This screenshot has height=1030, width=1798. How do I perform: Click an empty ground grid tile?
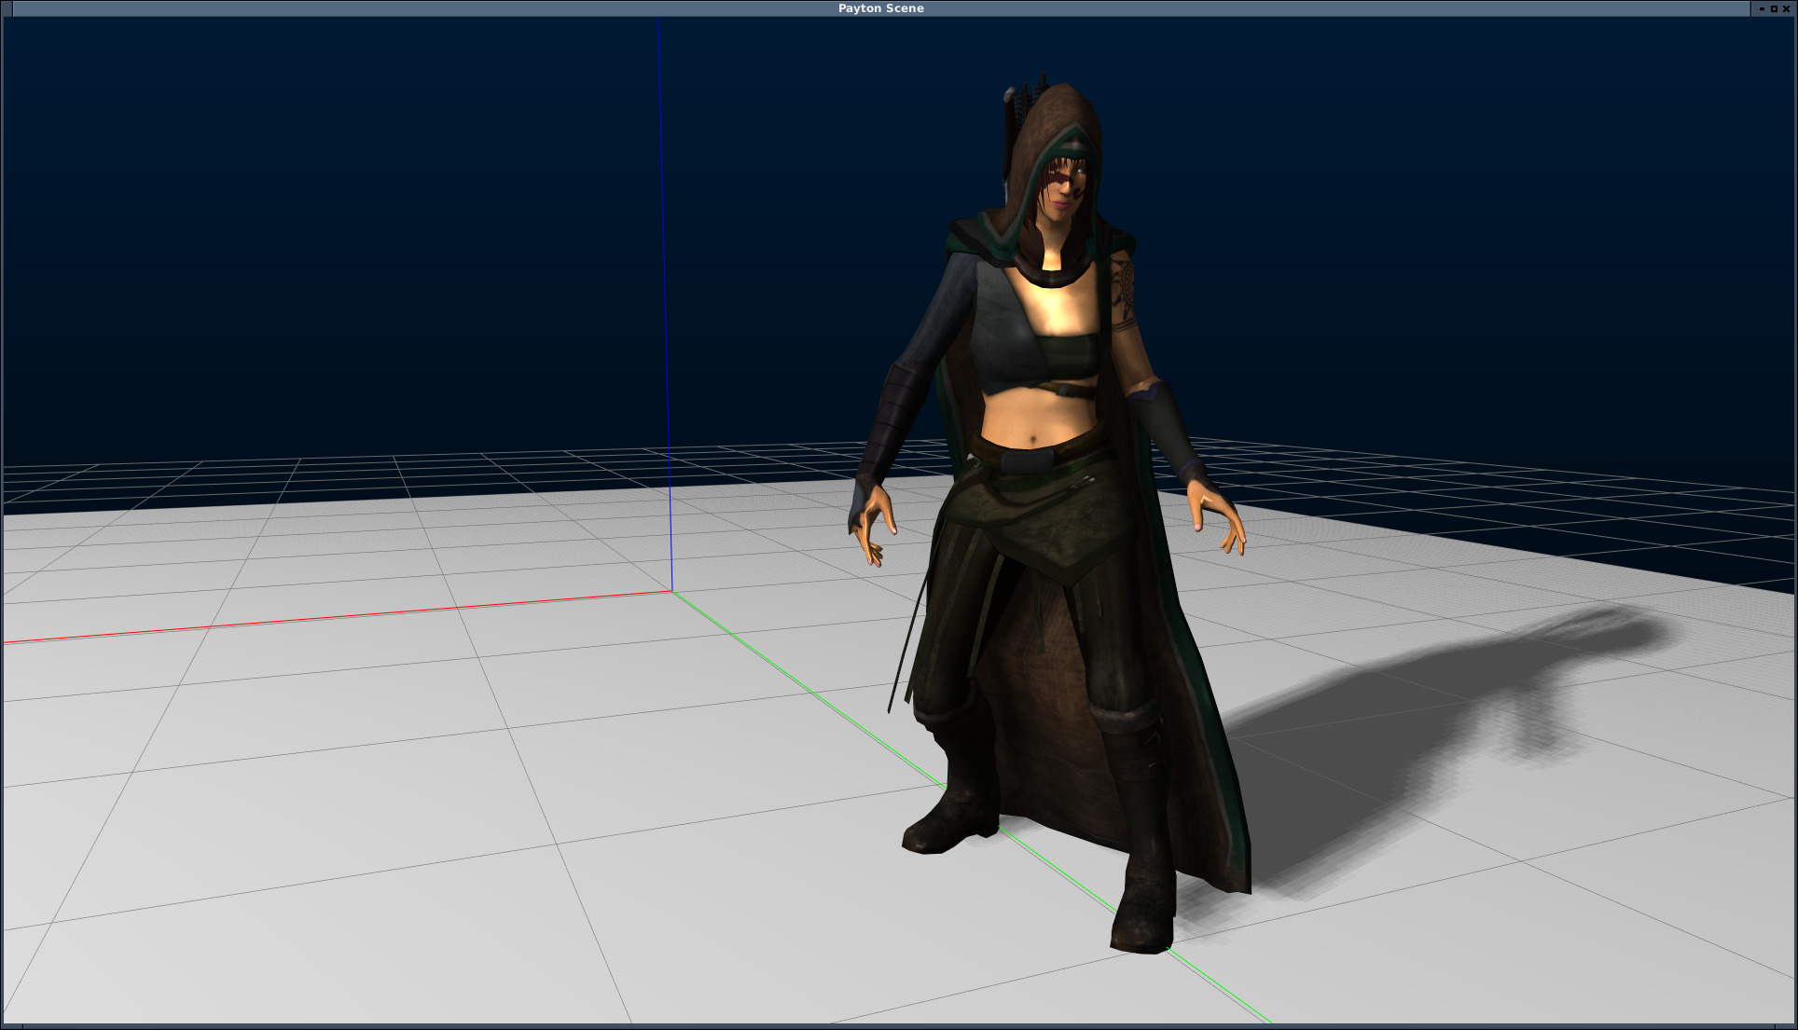(x=373, y=792)
